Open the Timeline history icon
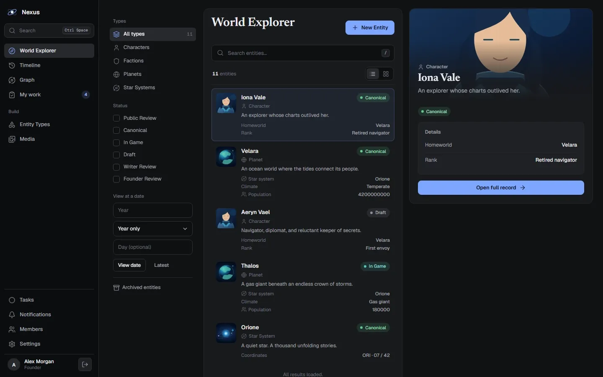The width and height of the screenshot is (603, 377). 12,65
